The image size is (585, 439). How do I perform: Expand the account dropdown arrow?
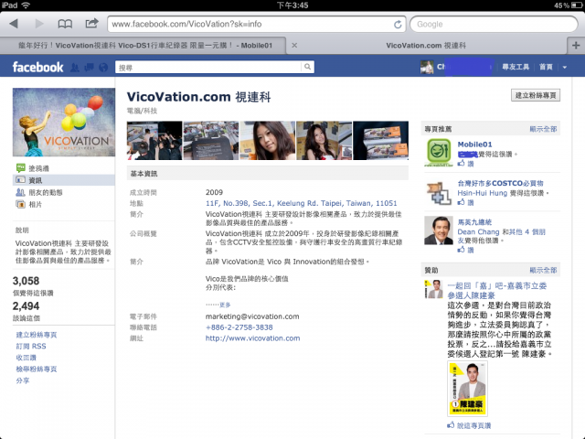pos(565,68)
